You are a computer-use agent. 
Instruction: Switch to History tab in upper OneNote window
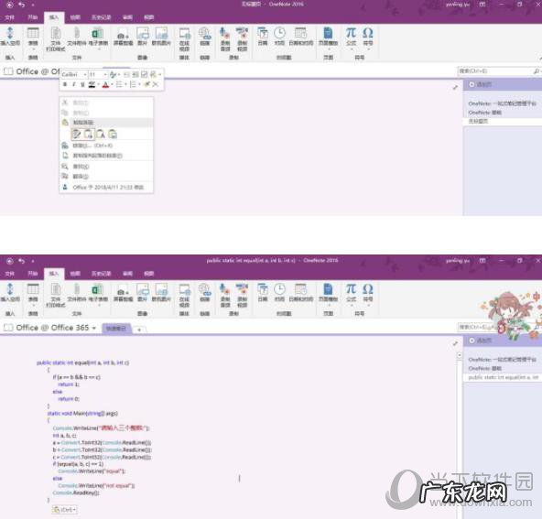(x=101, y=17)
